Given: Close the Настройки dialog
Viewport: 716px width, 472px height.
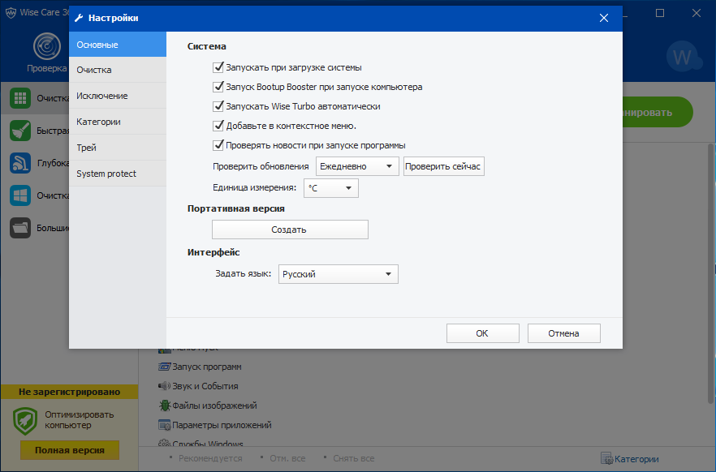Looking at the screenshot, I should point(604,18).
